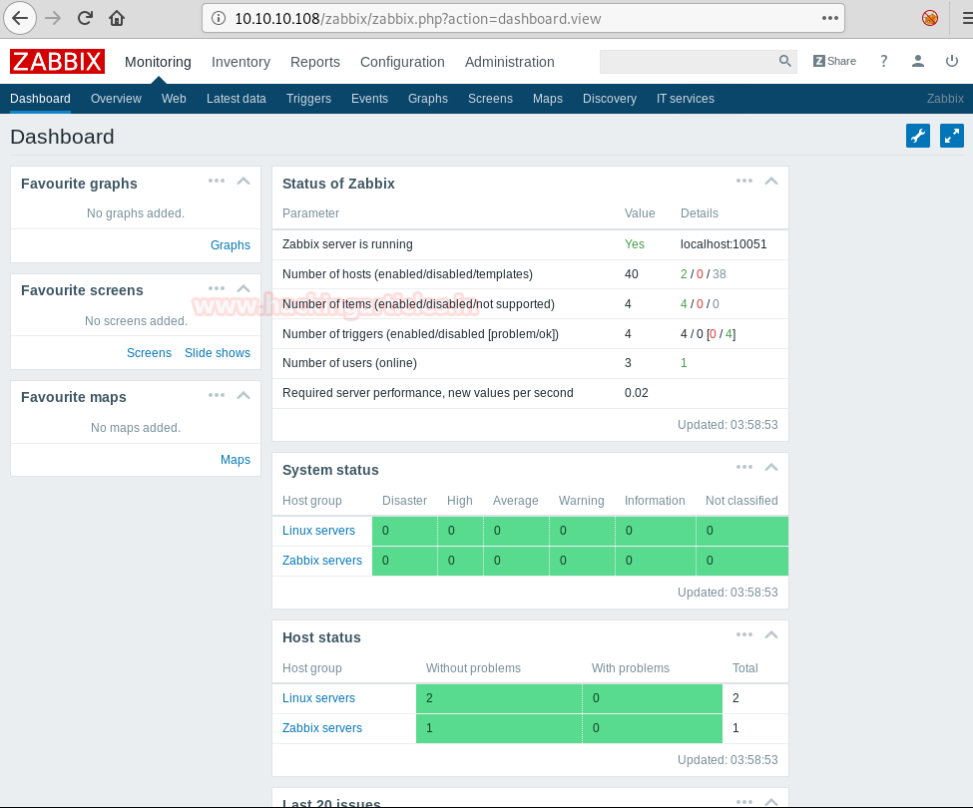Click the Zabbix Share button
The image size is (973, 808).
click(834, 61)
